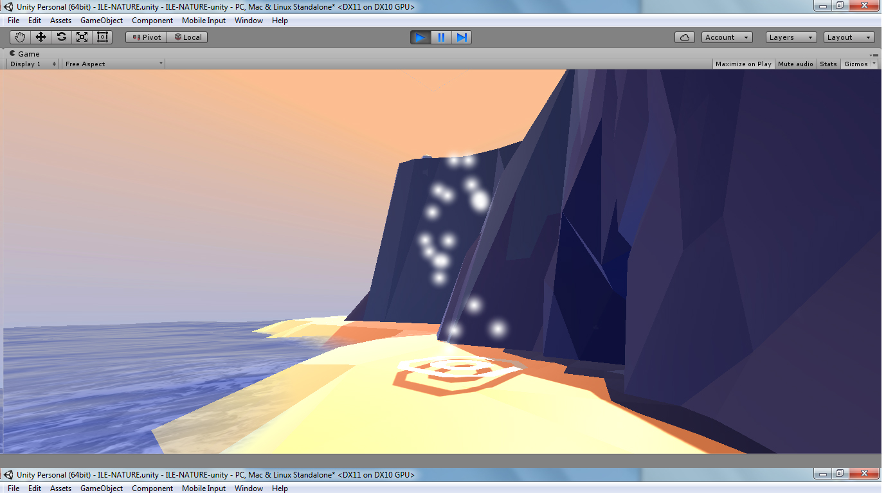
Task: Select the Hand tool
Action: pyautogui.click(x=20, y=37)
